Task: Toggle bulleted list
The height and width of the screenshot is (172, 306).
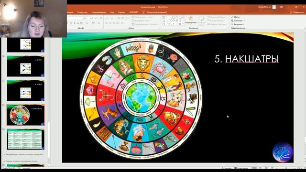Action: (107, 18)
